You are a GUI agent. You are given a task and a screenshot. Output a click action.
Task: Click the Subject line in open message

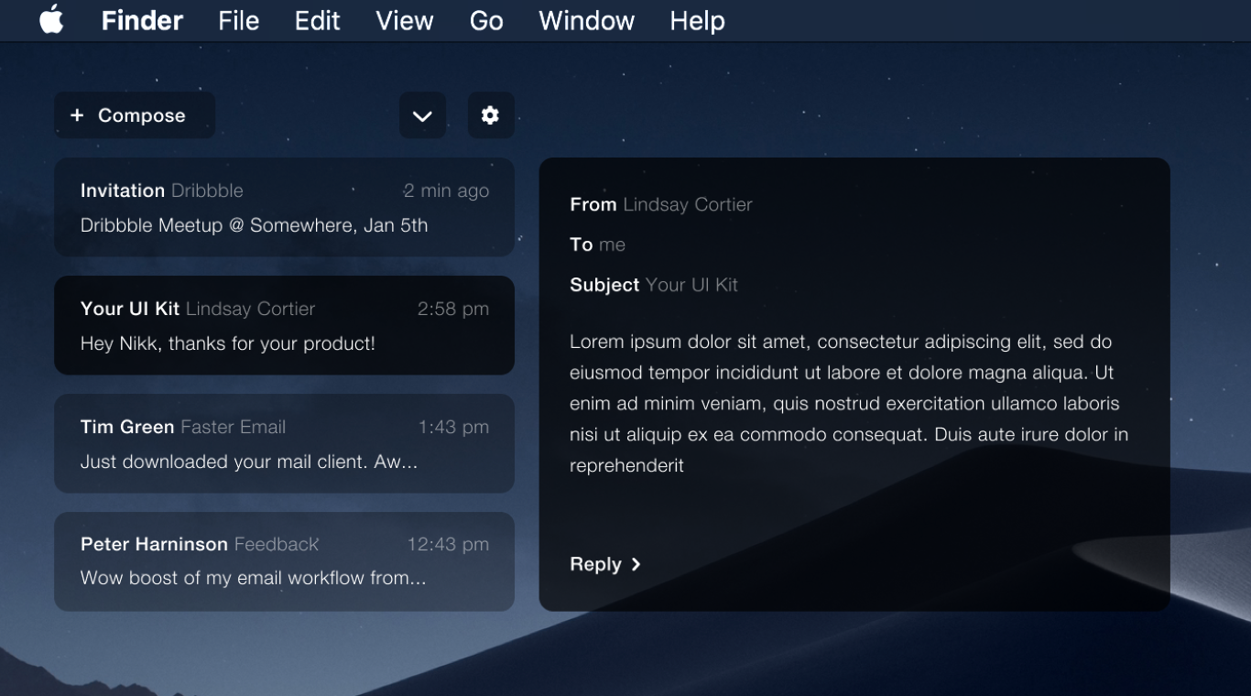(654, 285)
